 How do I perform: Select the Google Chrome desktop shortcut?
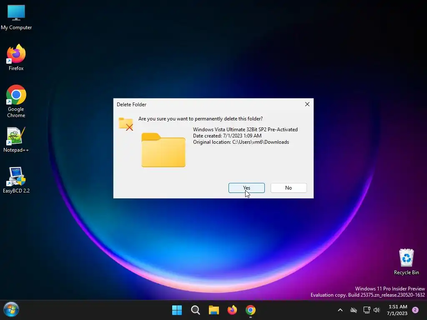[16, 101]
